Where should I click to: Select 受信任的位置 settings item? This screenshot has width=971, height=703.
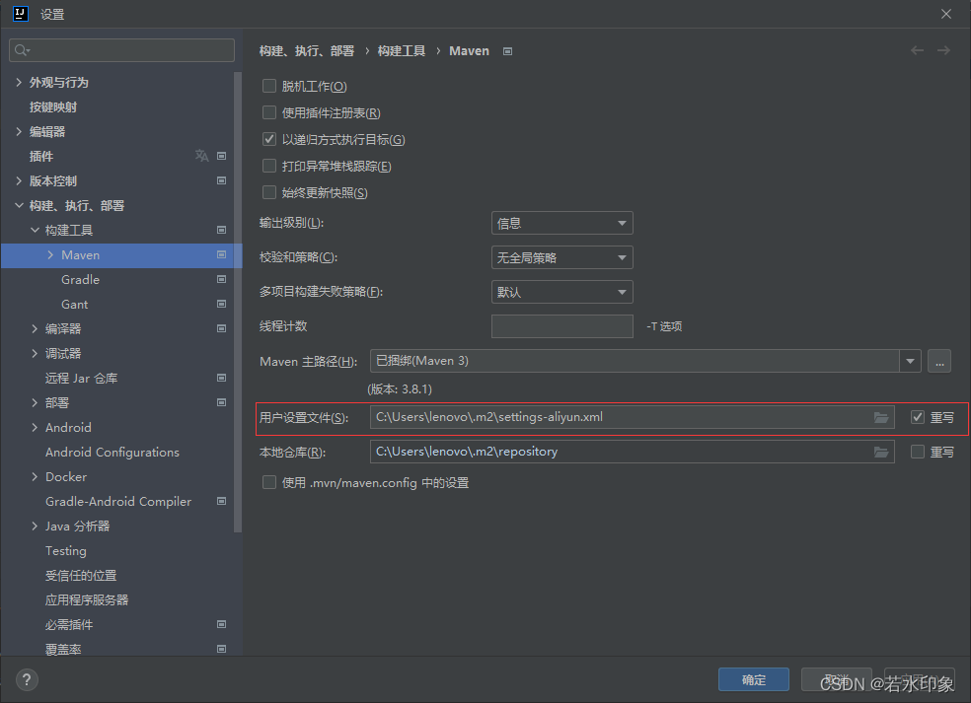(x=81, y=576)
